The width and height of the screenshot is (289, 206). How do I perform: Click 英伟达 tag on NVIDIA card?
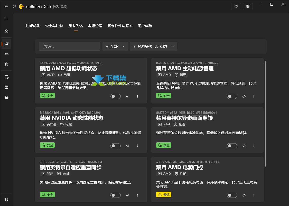coord(49,124)
